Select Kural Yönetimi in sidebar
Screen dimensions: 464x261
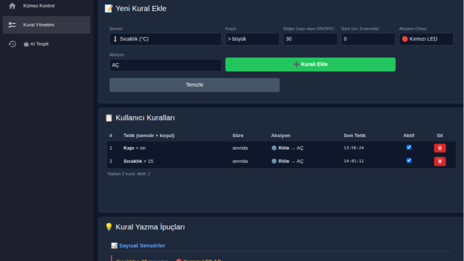[46, 25]
